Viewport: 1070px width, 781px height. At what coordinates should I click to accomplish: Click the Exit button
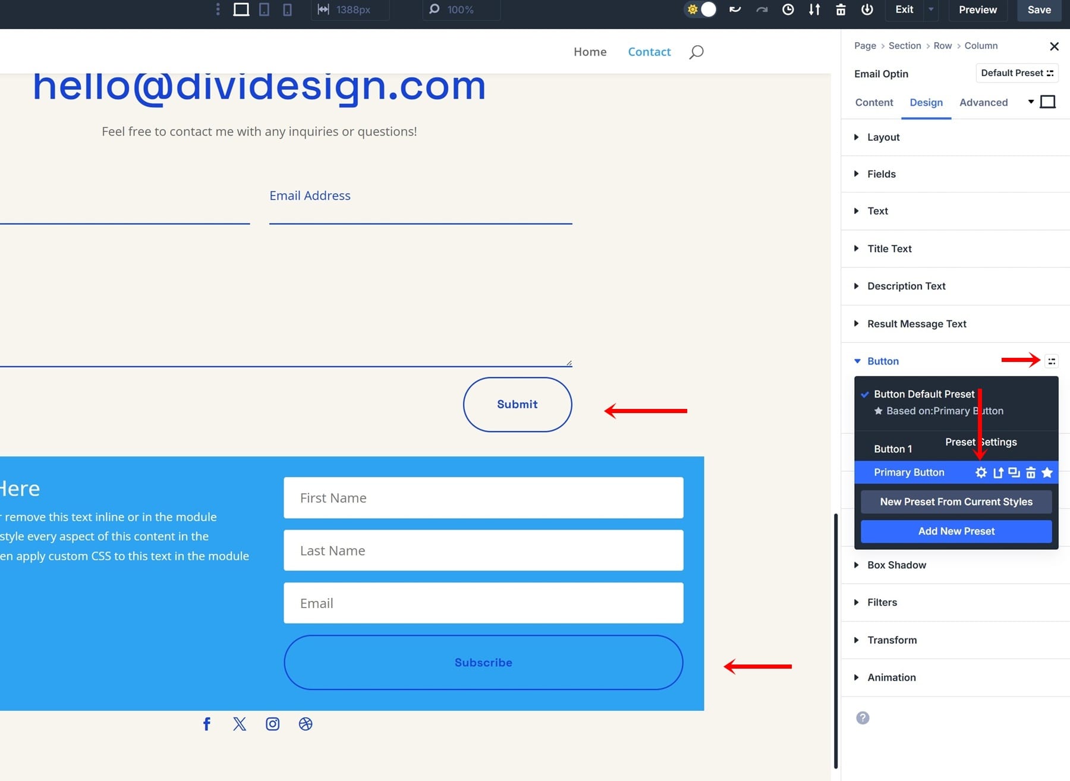904,10
